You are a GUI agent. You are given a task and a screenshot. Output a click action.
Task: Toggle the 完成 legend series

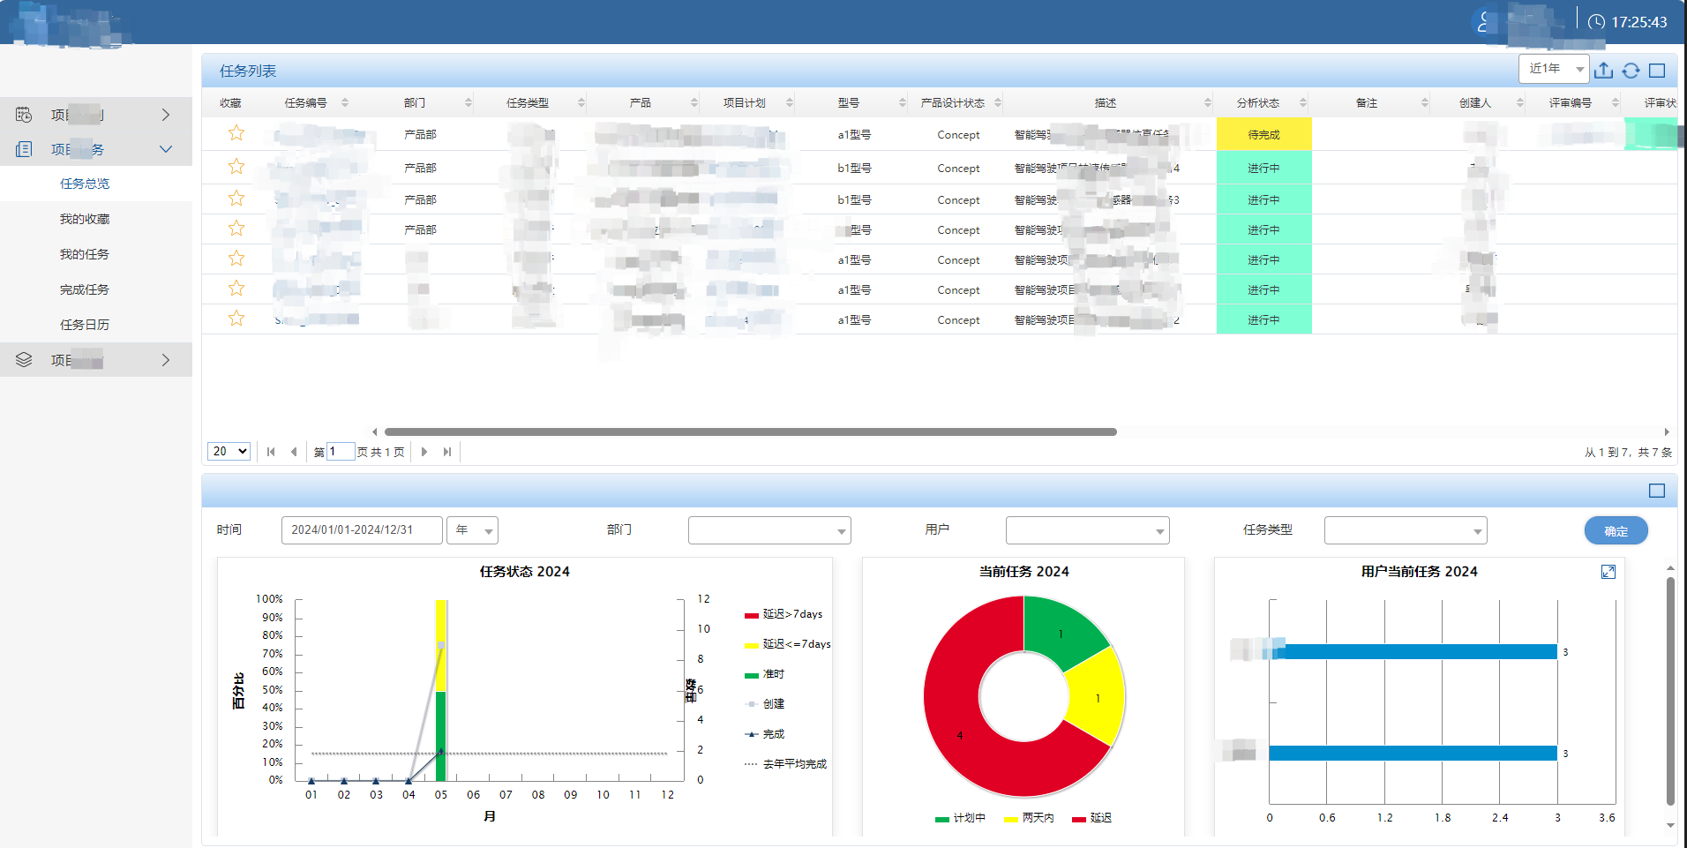pyautogui.click(x=764, y=734)
